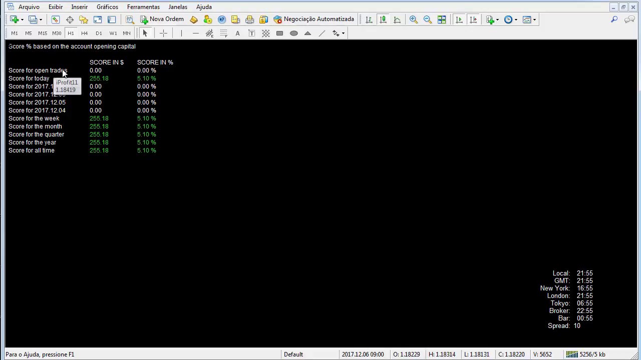
Task: Open the search magnifier icon
Action: (614, 19)
